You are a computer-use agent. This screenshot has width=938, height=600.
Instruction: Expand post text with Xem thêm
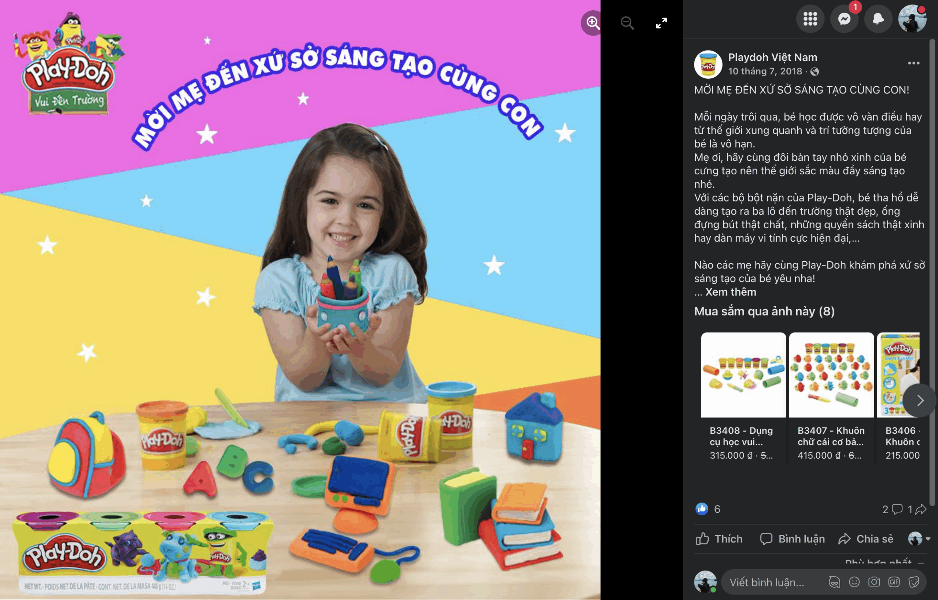click(730, 292)
